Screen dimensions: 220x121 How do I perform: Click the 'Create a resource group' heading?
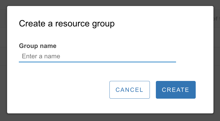click(67, 24)
